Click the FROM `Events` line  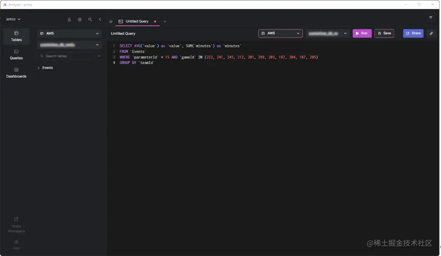[133, 52]
